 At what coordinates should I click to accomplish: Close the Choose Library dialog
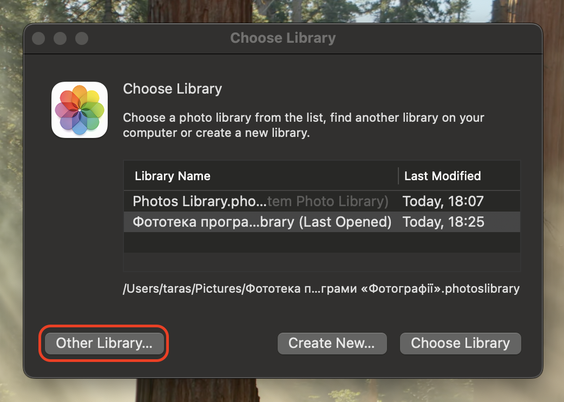coord(38,38)
